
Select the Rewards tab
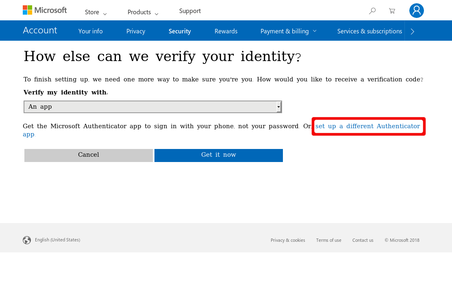[226, 31]
